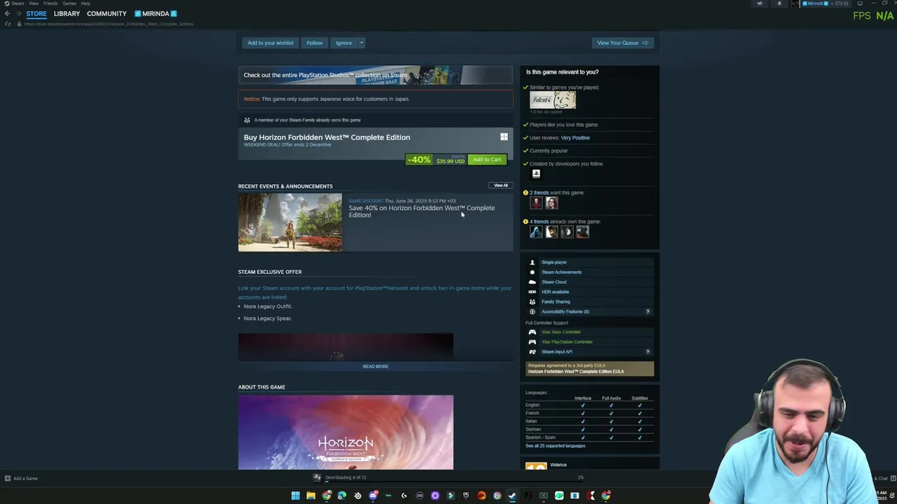897x504 pixels.
Task: Open the Family Sharing feature link
Action: click(556, 302)
